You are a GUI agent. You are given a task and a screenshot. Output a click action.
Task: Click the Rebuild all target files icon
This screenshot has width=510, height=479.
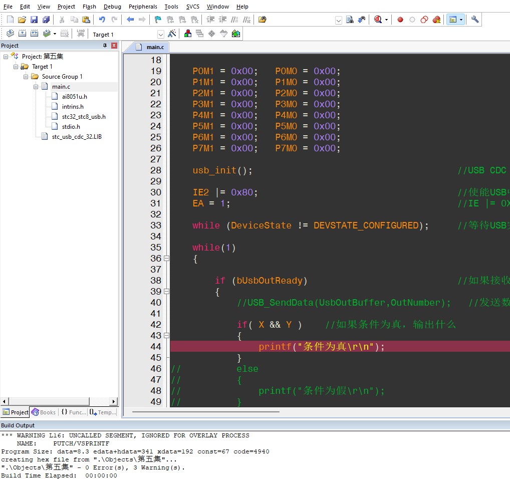34,34
